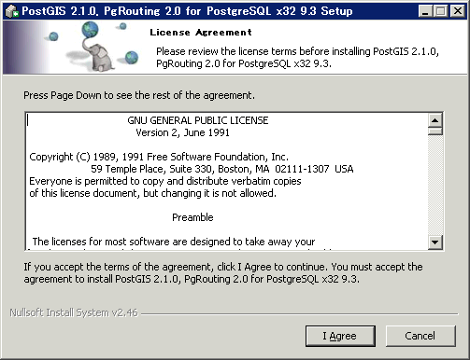
Task: Click the setup window title bar text
Action: (x=187, y=11)
